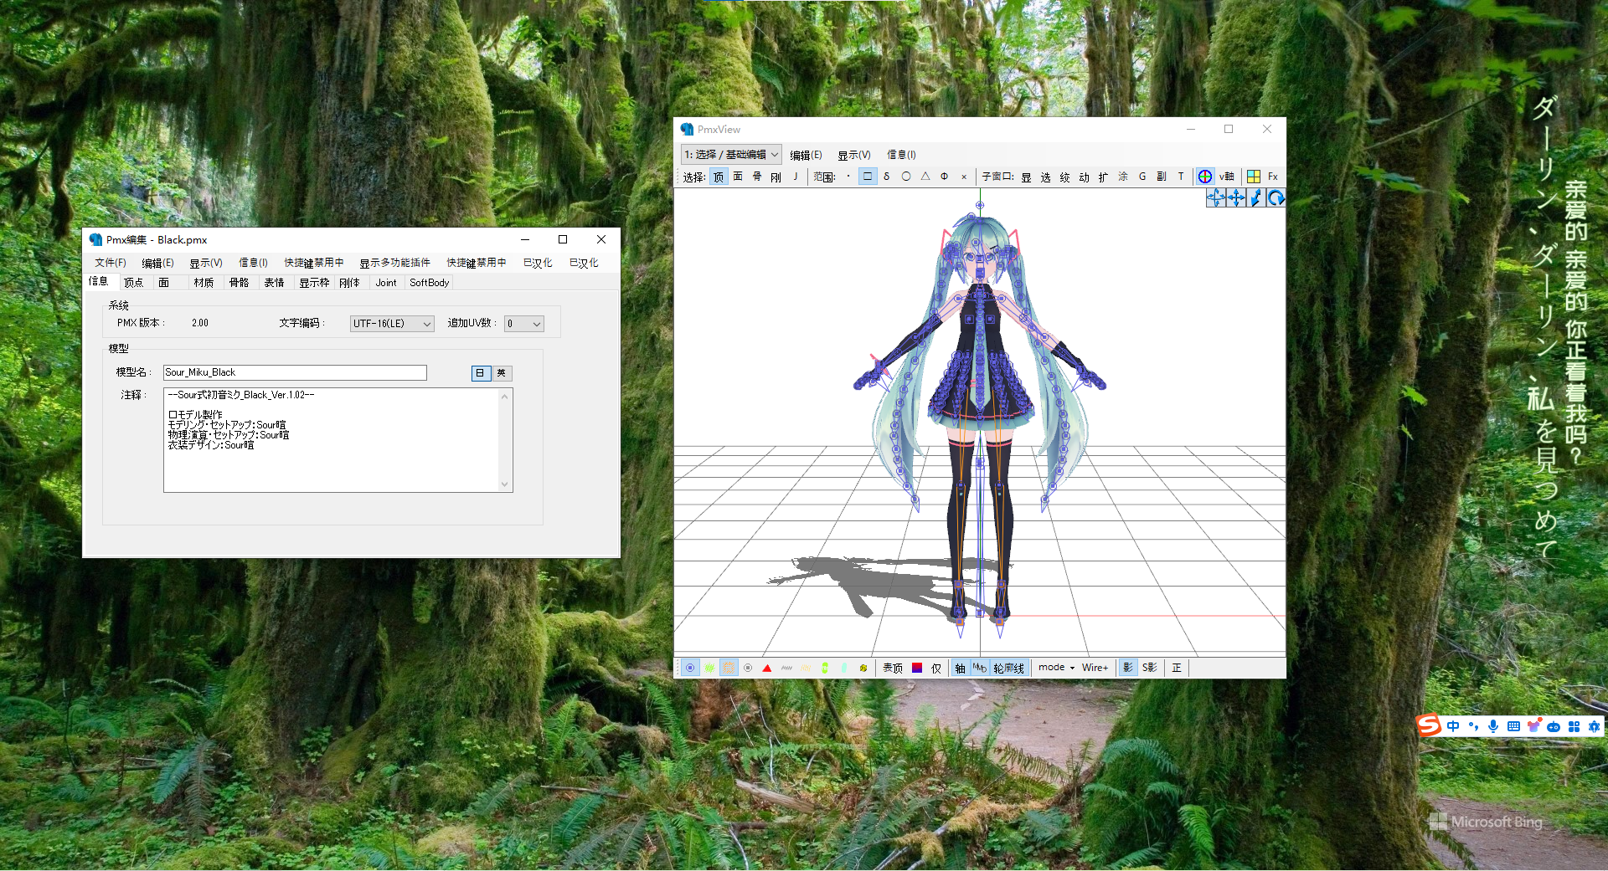Open the 追加UV数 dropdown
This screenshot has height=871, width=1608.
coord(524,324)
